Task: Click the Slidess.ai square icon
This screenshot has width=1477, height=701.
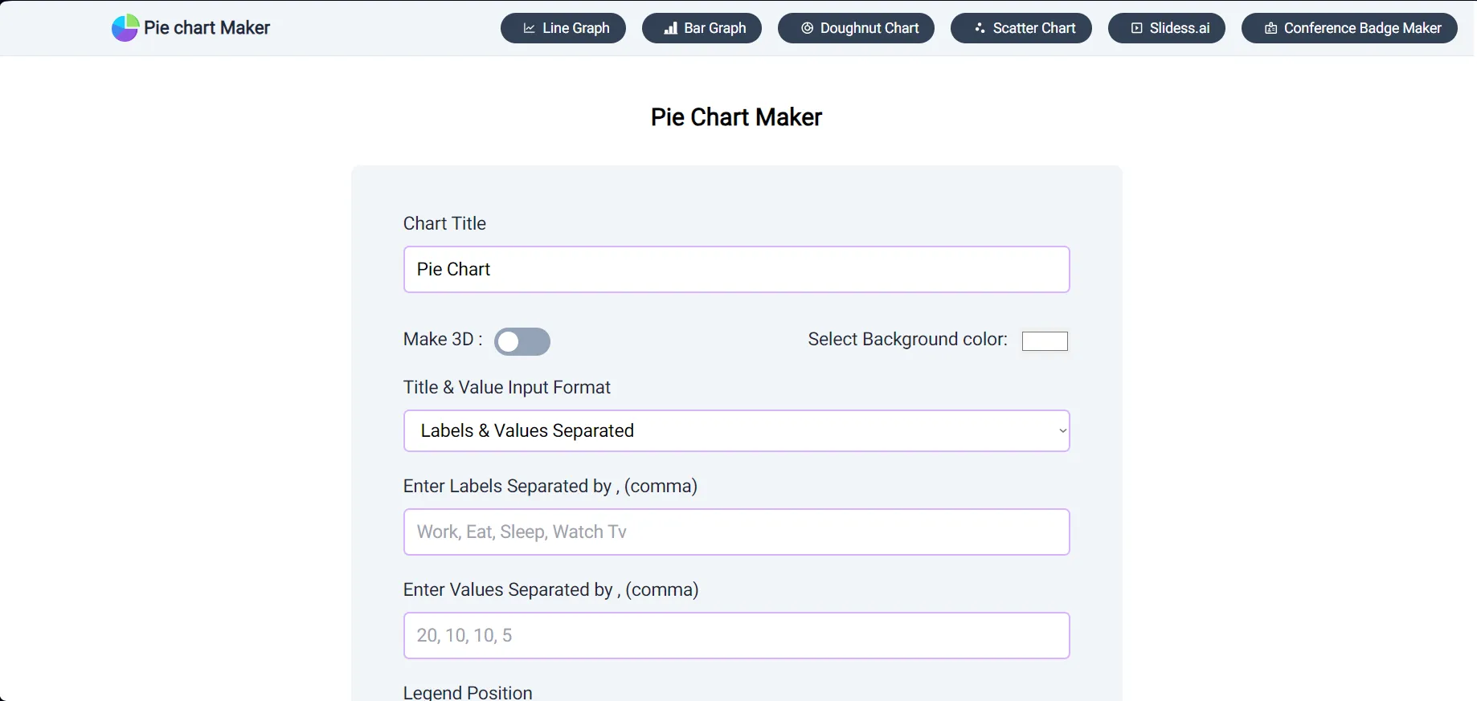Action: (1135, 27)
